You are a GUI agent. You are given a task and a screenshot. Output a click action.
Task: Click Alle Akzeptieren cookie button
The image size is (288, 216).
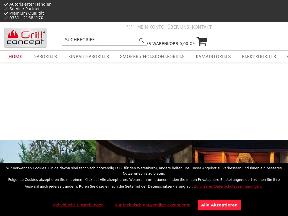[x=219, y=205]
